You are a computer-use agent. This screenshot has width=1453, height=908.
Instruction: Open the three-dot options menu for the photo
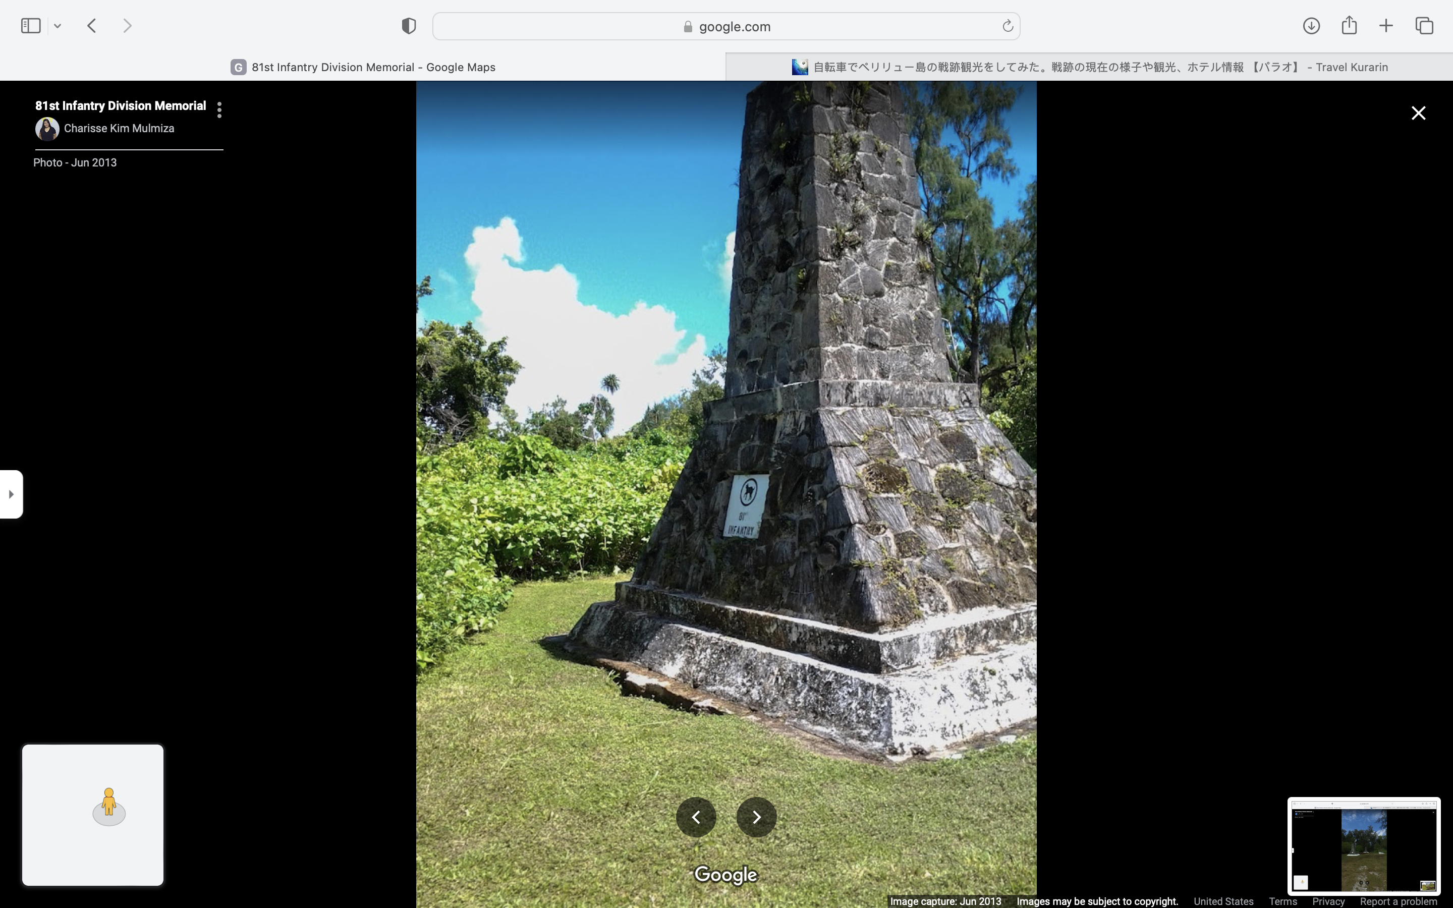coord(219,110)
